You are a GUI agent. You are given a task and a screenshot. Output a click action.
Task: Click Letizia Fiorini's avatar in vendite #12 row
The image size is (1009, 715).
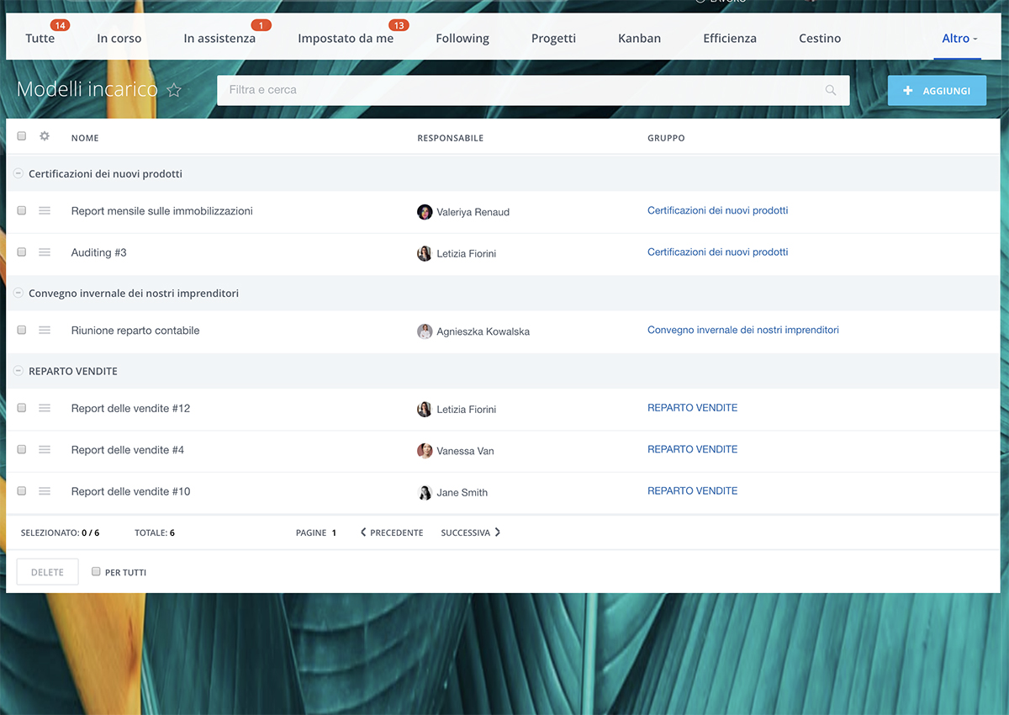point(425,410)
